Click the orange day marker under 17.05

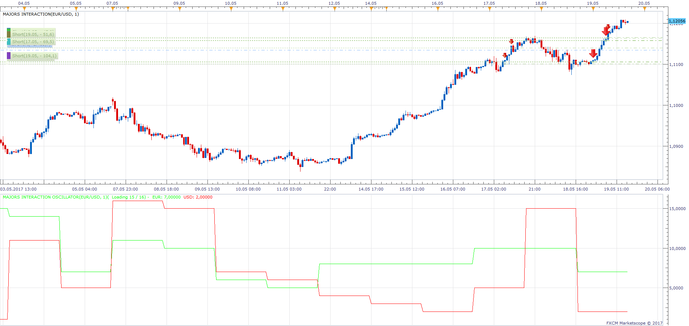tap(490, 9)
